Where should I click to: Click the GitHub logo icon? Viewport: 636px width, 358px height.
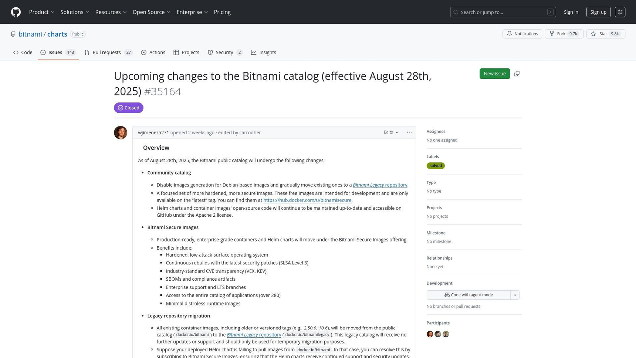(x=16, y=12)
